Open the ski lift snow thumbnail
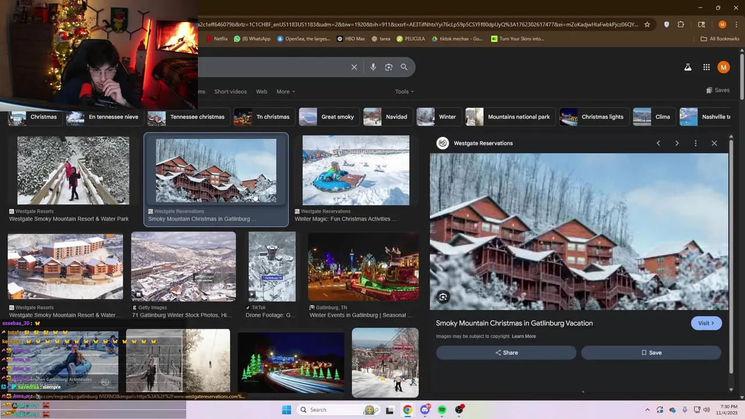Image resolution: width=745 pixels, height=419 pixels. (385, 363)
